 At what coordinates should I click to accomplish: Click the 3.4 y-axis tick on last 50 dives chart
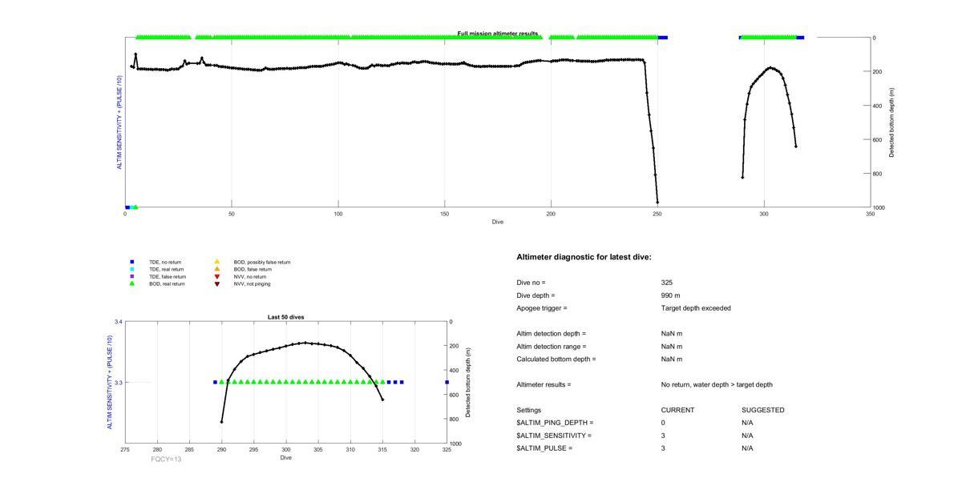[117, 322]
